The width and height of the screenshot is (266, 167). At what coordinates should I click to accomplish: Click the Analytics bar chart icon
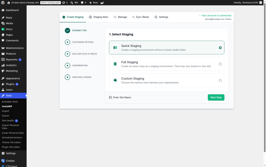(x=3, y=65)
